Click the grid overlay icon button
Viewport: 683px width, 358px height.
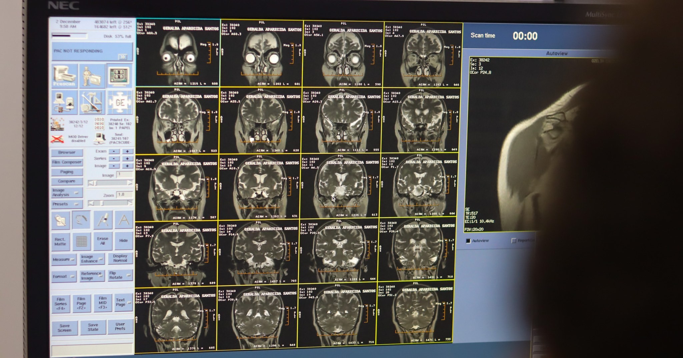pyautogui.click(x=81, y=241)
